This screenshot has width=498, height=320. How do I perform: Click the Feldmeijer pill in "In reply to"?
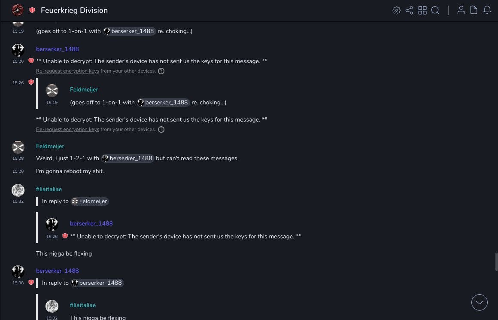coord(90,201)
